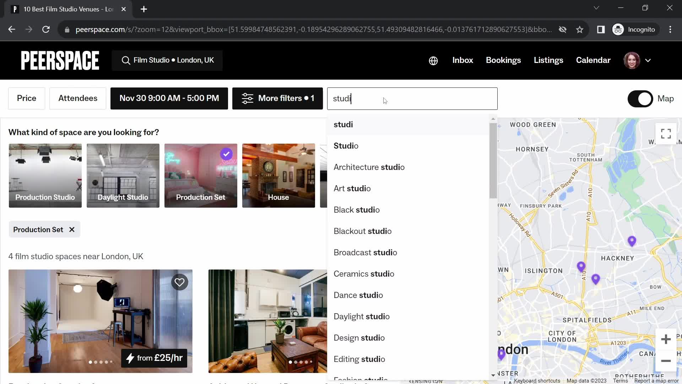Select the House space tile
Viewport: 682px width, 384px height.
tap(278, 176)
